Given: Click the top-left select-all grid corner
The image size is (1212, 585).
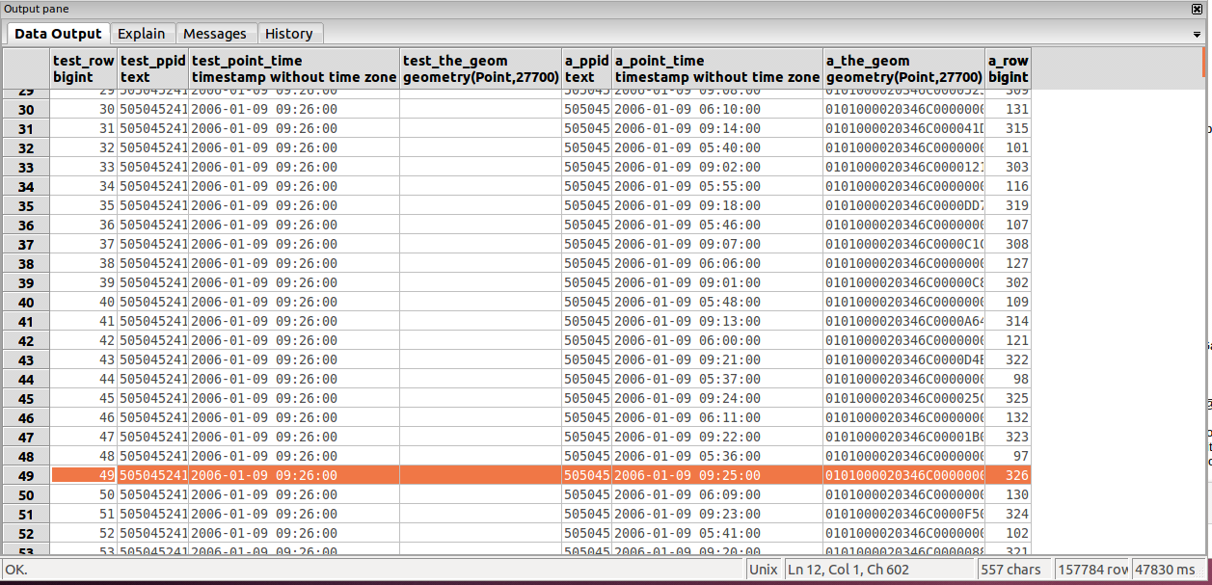Looking at the screenshot, I should coord(26,68).
